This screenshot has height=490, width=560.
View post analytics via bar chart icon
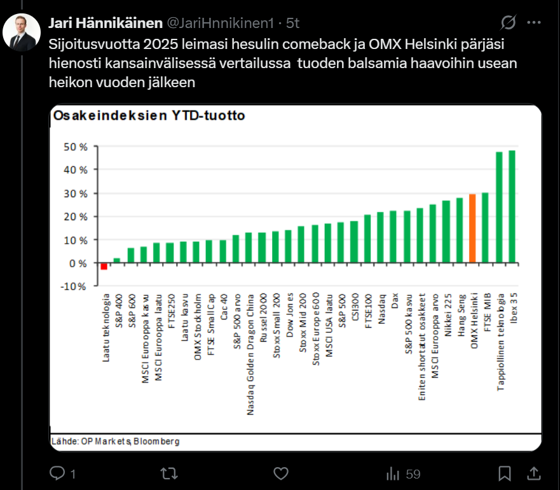[x=393, y=473]
